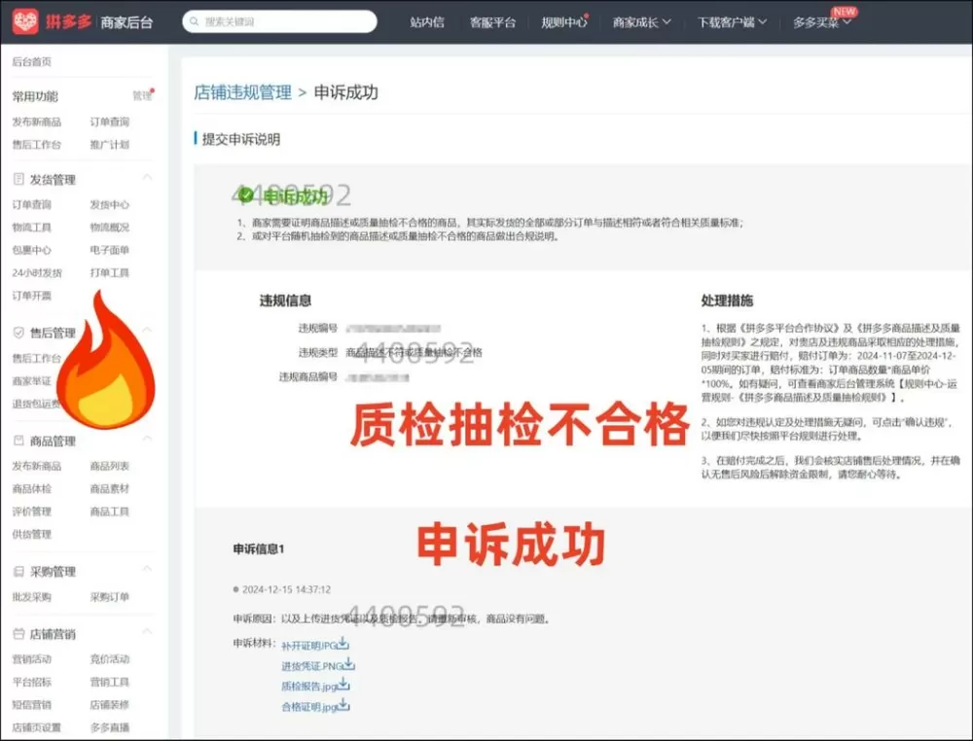The width and height of the screenshot is (973, 741).
Task: Click 管理 beside 常用功能
Action: 141,96
